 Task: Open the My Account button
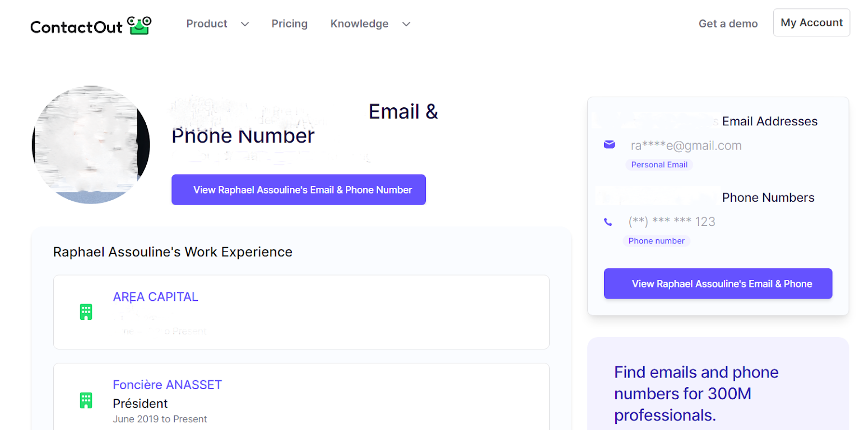811,23
